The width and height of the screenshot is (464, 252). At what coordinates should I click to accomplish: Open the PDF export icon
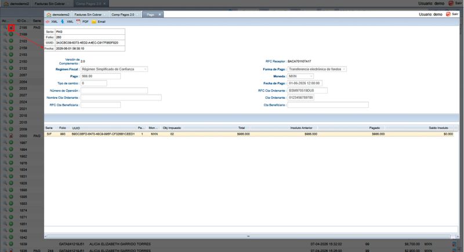(78, 21)
